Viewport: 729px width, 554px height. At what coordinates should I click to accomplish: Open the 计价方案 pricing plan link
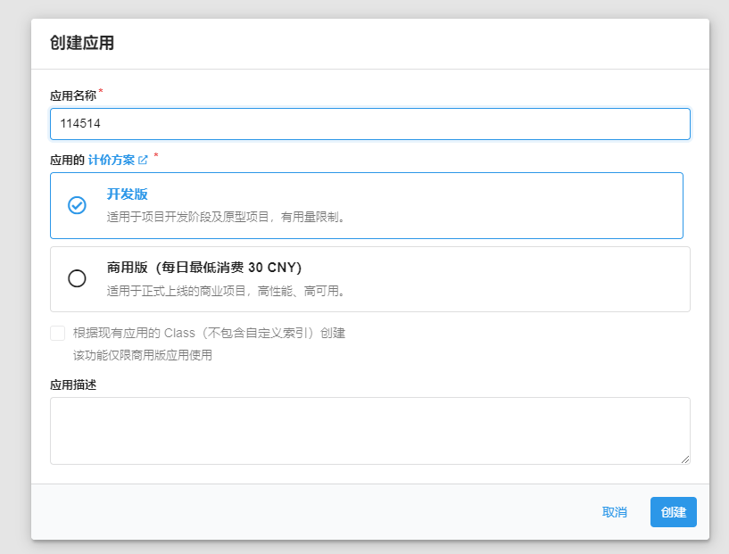(112, 161)
